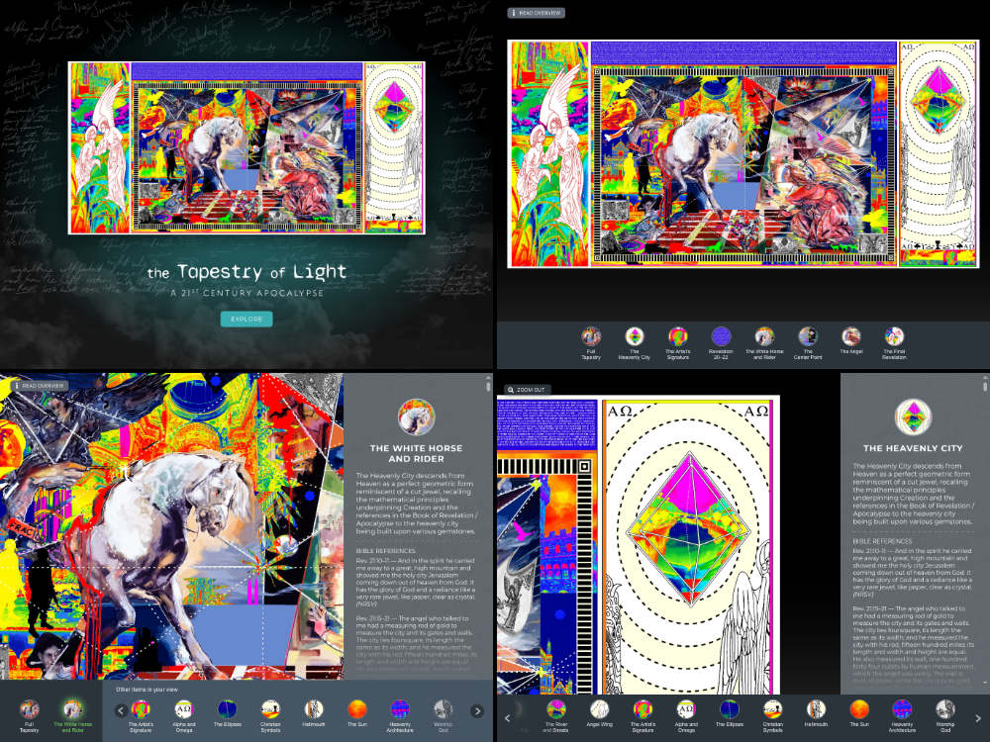Click the tapestry artwork on the title screen
Viewport: 990px width, 742px height.
(246, 148)
